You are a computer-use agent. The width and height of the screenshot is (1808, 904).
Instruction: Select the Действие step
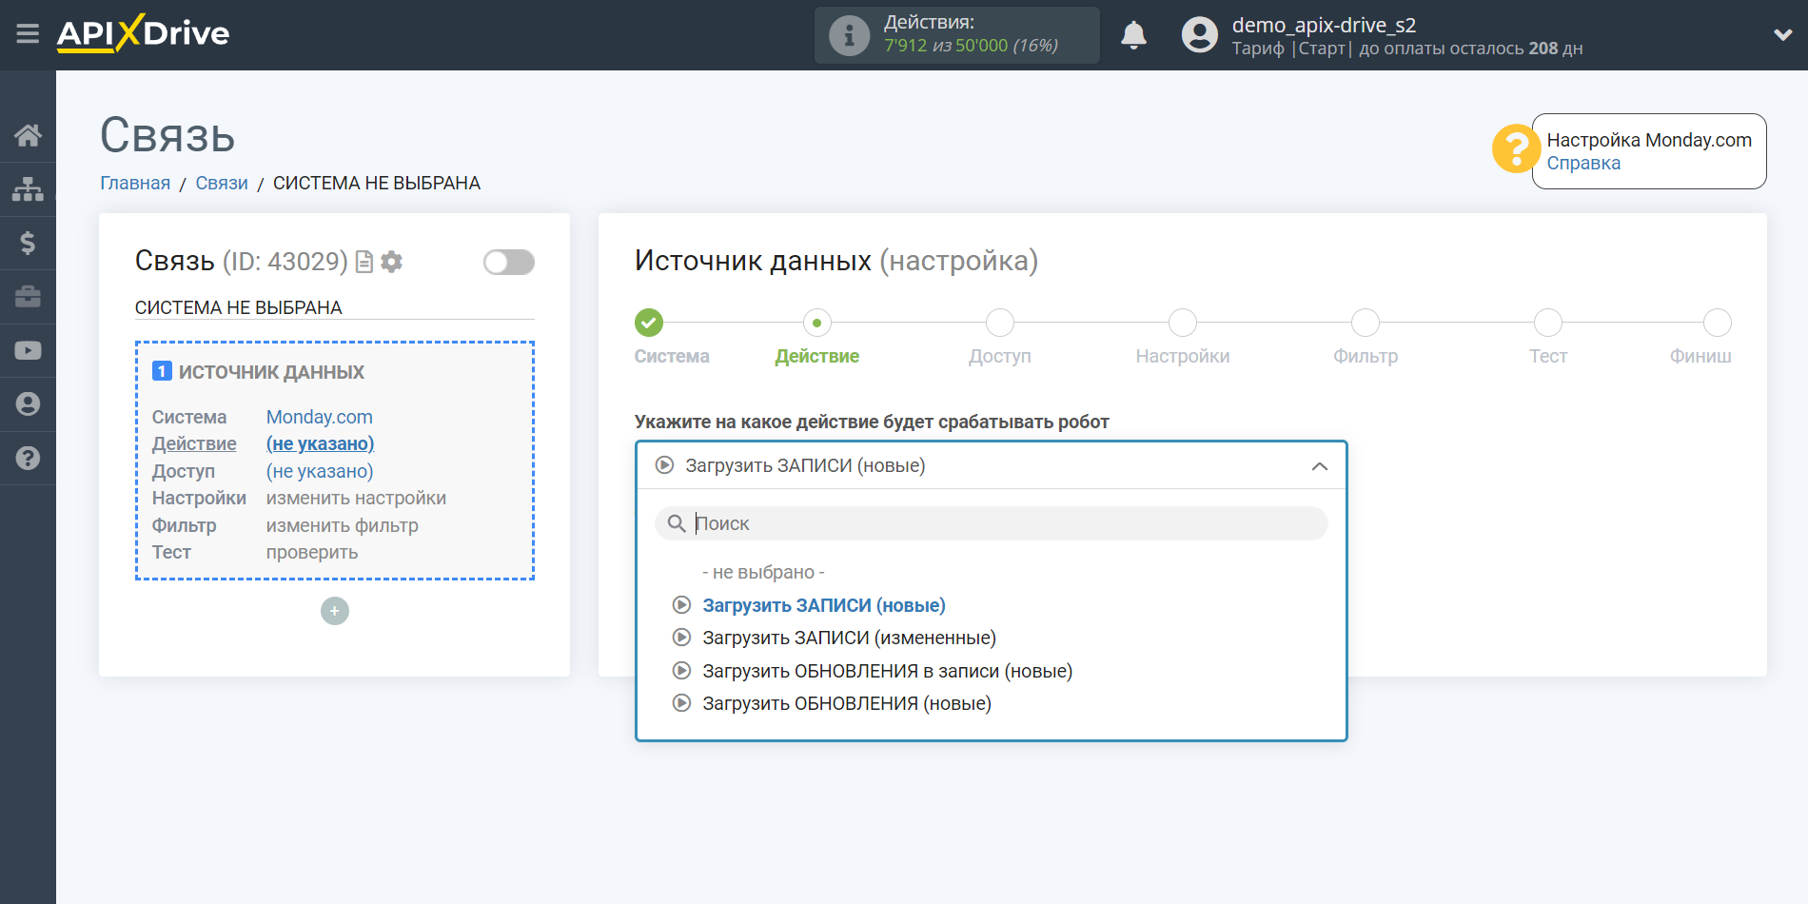point(816,323)
